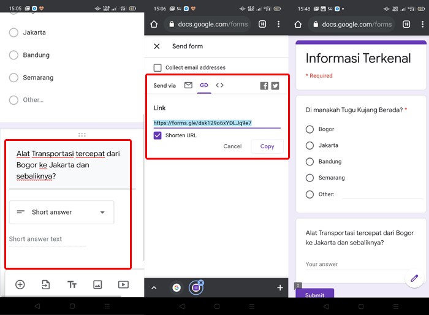The width and height of the screenshot is (429, 315).
Task: Click the address bar in the right screen
Action: click(352, 25)
